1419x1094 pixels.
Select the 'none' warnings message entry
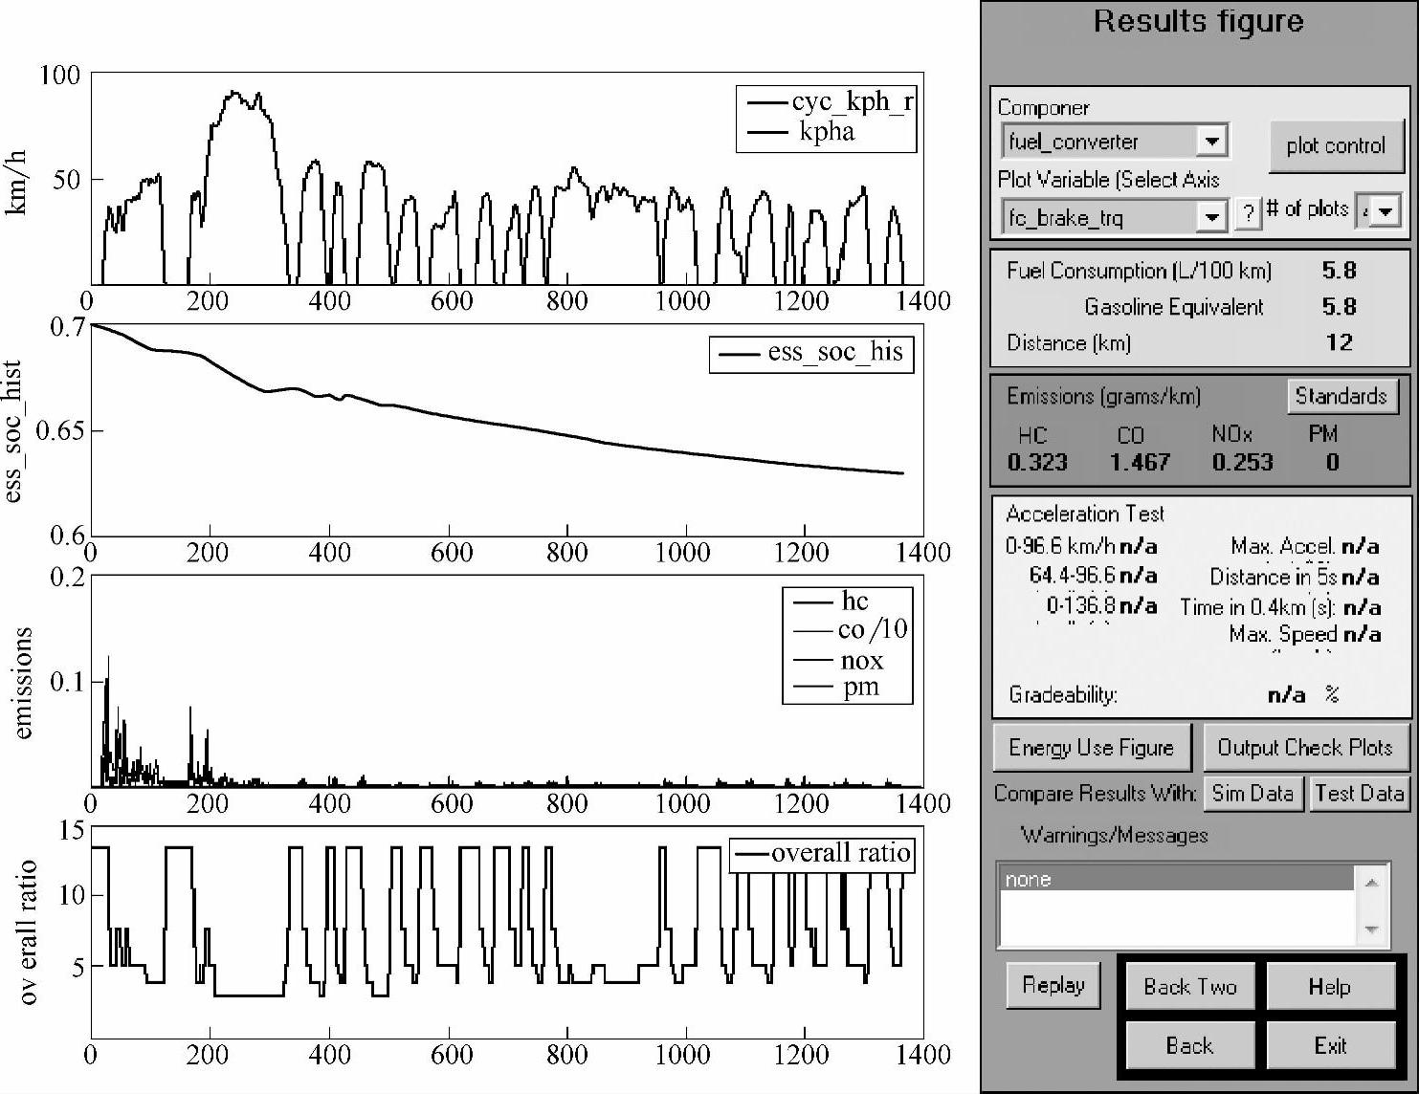(x=1177, y=879)
